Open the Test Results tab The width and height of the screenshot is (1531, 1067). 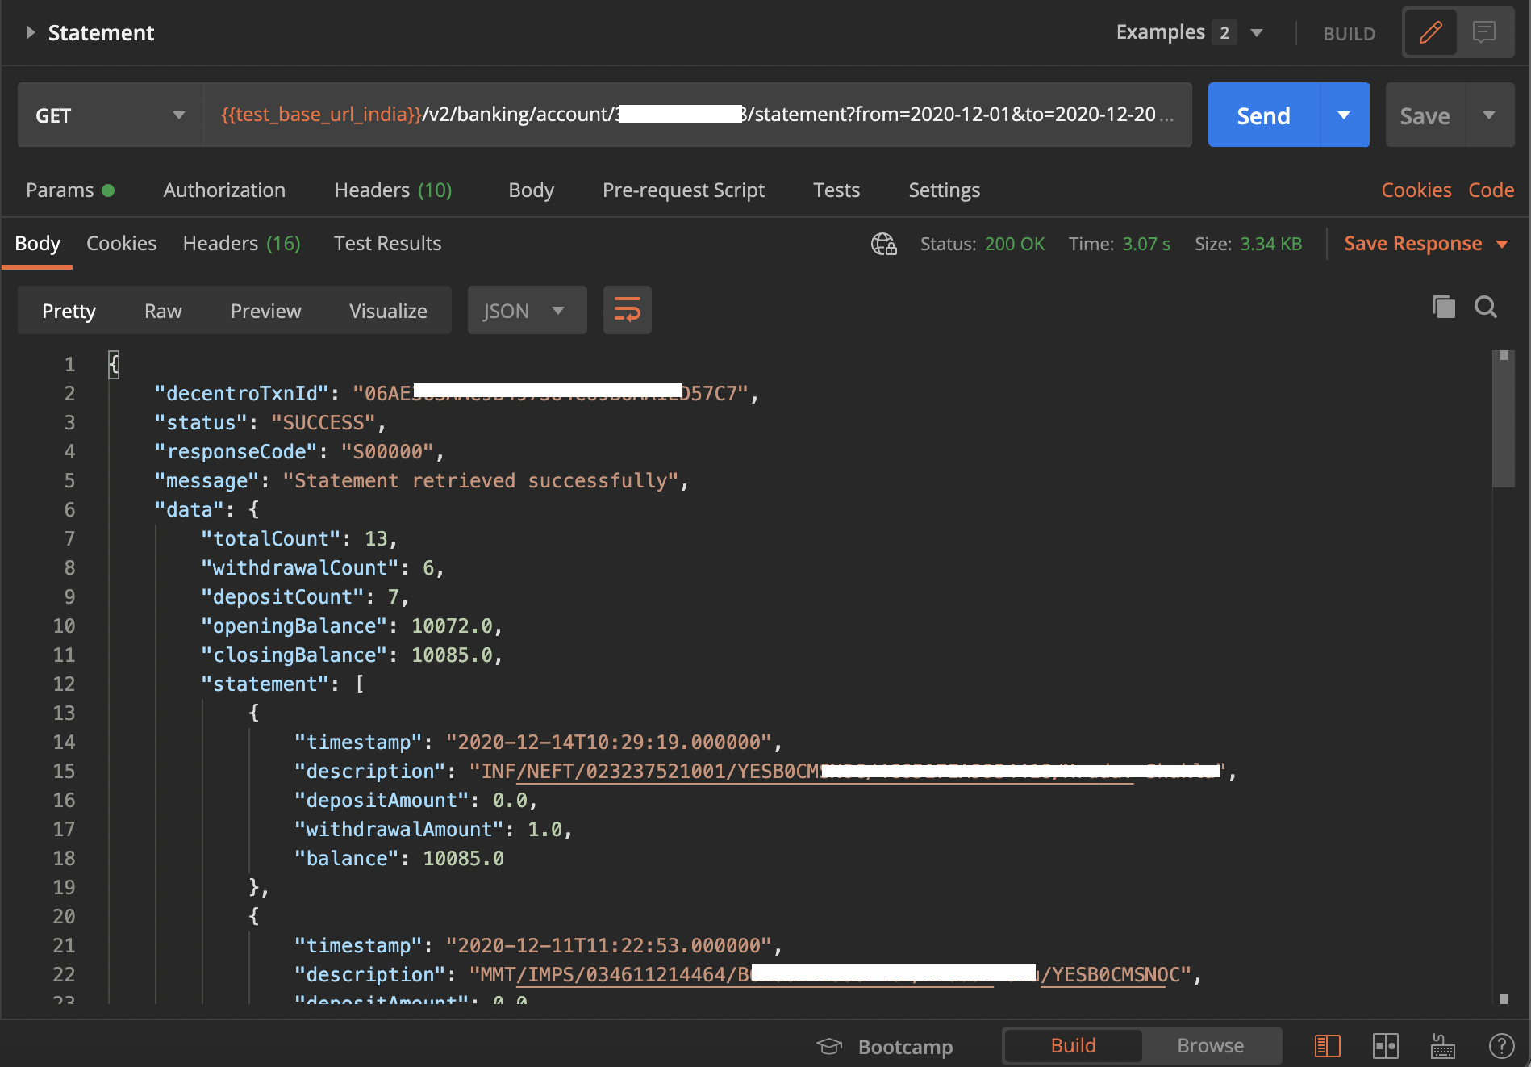click(x=387, y=243)
